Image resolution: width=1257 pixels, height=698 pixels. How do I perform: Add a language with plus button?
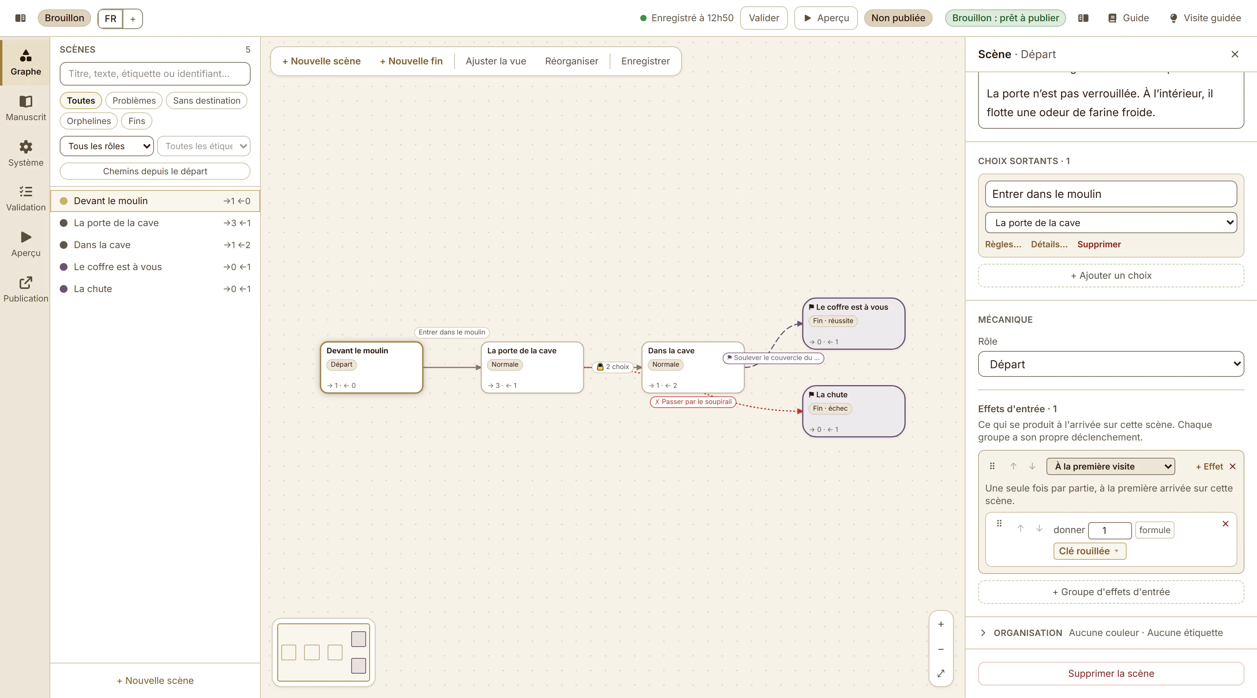[x=133, y=18]
